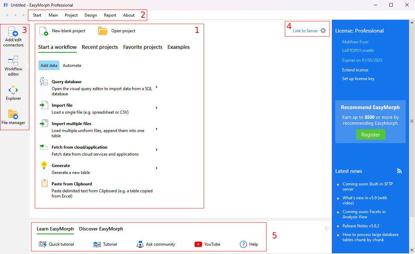Screen dimensions: 415x254
Task: Click the scrollbar thumb grip handle
Action: (412, 121)
